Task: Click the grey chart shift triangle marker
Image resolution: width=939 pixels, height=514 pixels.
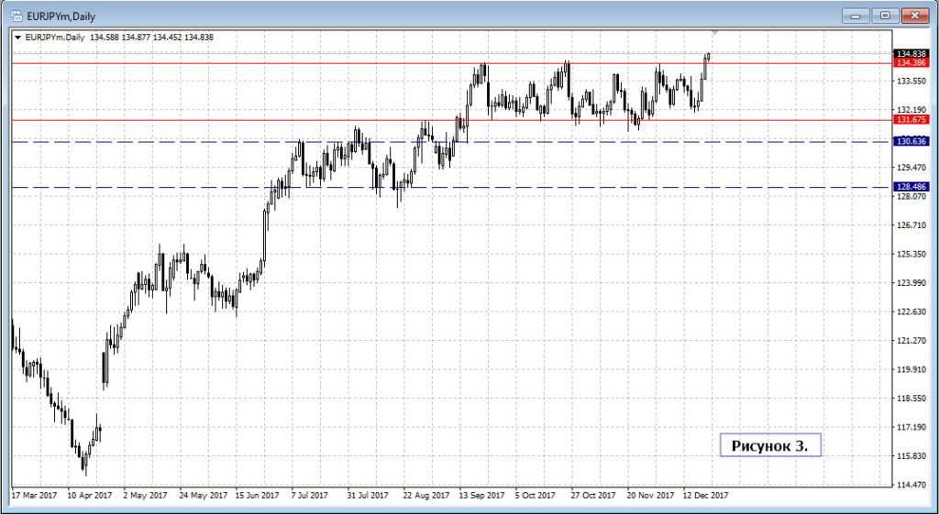Action: [716, 33]
